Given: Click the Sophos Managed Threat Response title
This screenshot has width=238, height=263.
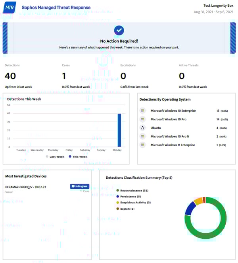Looking at the screenshot, I should 56,8.
